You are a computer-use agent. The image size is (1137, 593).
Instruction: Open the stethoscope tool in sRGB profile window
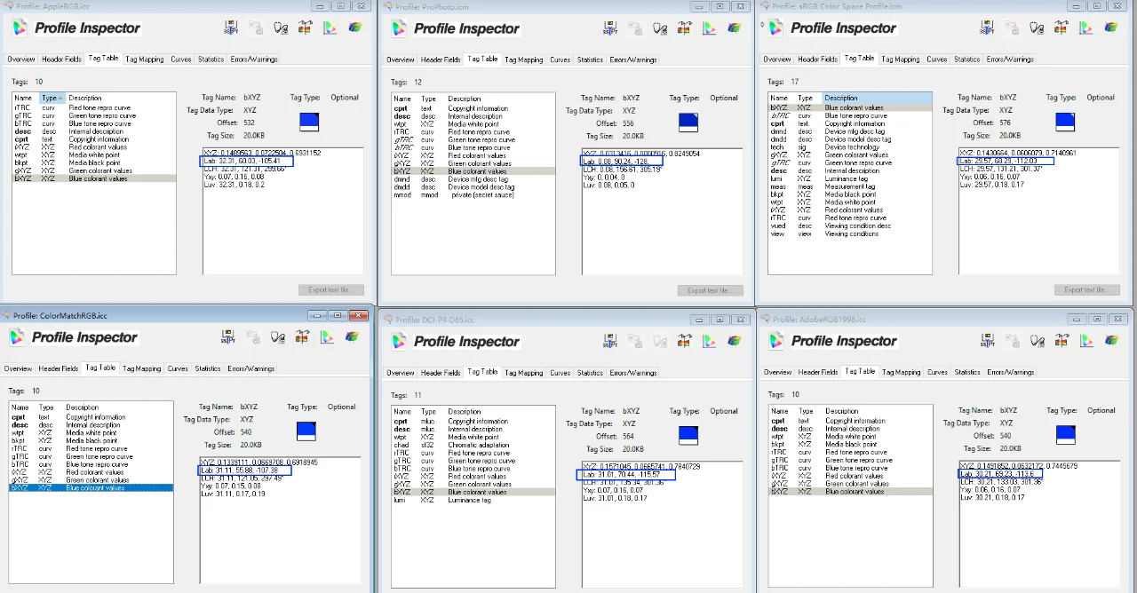[x=1037, y=28]
